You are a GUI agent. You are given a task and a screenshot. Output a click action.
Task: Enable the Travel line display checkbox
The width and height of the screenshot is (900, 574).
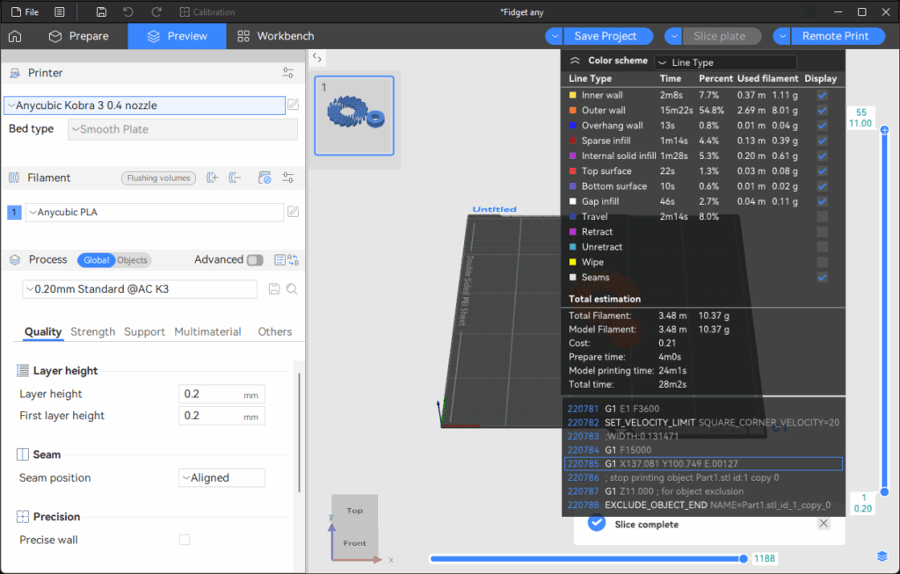coord(822,216)
